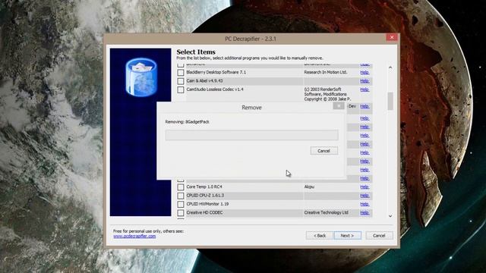Select the Research In Motion Ltd. text
Image resolution: width=486 pixels, height=273 pixels.
pyautogui.click(x=326, y=72)
